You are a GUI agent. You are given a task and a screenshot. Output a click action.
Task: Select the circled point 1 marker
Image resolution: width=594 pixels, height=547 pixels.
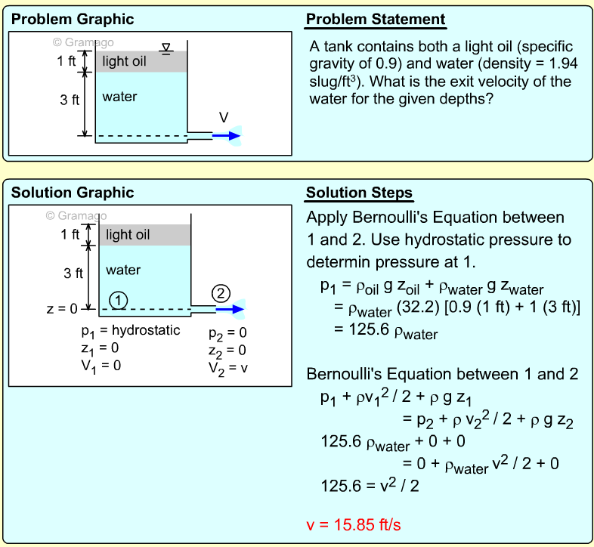117,299
